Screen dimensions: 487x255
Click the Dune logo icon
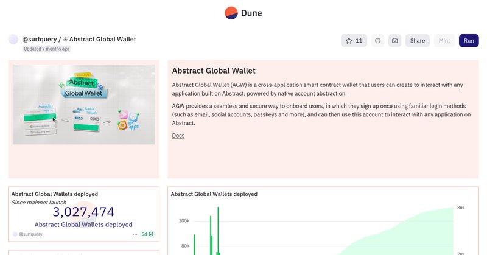coord(231,13)
